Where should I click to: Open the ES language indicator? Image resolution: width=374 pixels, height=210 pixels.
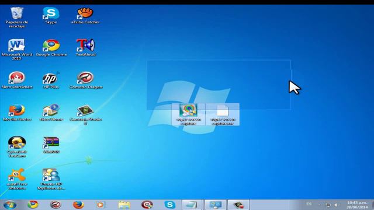[309, 204]
